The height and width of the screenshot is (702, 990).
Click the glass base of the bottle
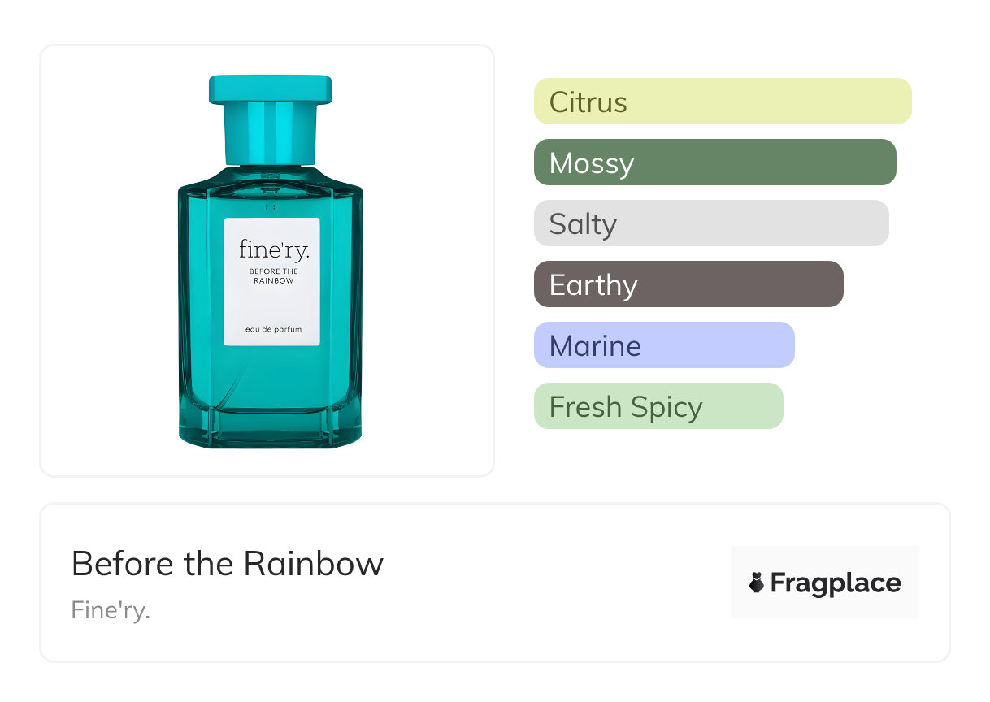tap(270, 427)
